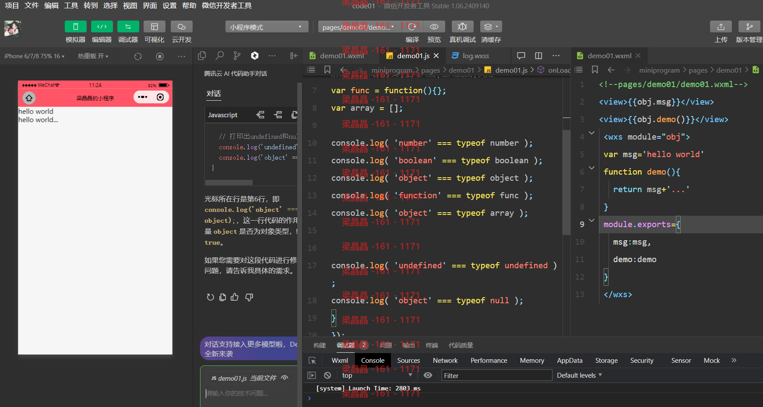763x407 pixels.
Task: Collapse the function demo fold arrow
Action: pyautogui.click(x=591, y=168)
